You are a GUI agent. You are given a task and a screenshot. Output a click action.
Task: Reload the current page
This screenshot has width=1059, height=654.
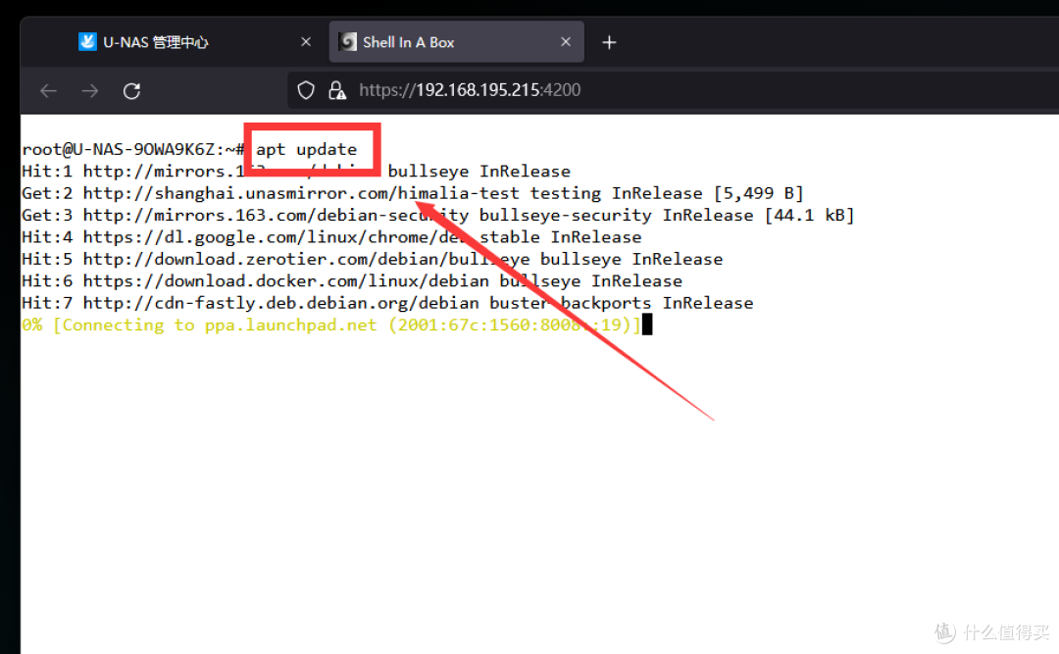(131, 91)
